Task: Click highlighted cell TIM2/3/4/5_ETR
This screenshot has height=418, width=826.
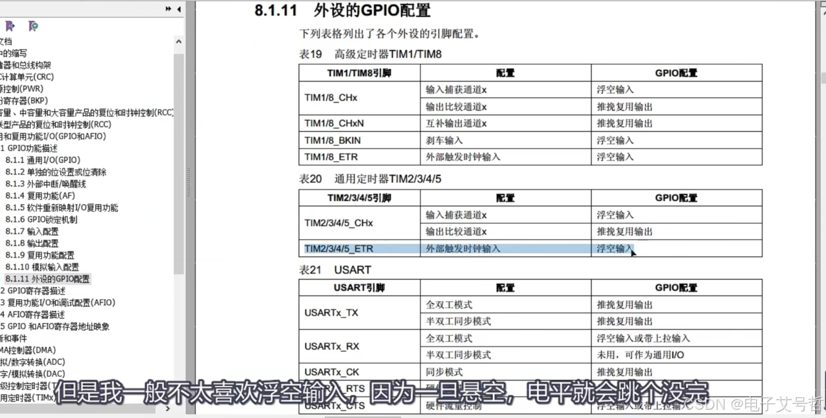Action: pos(360,249)
